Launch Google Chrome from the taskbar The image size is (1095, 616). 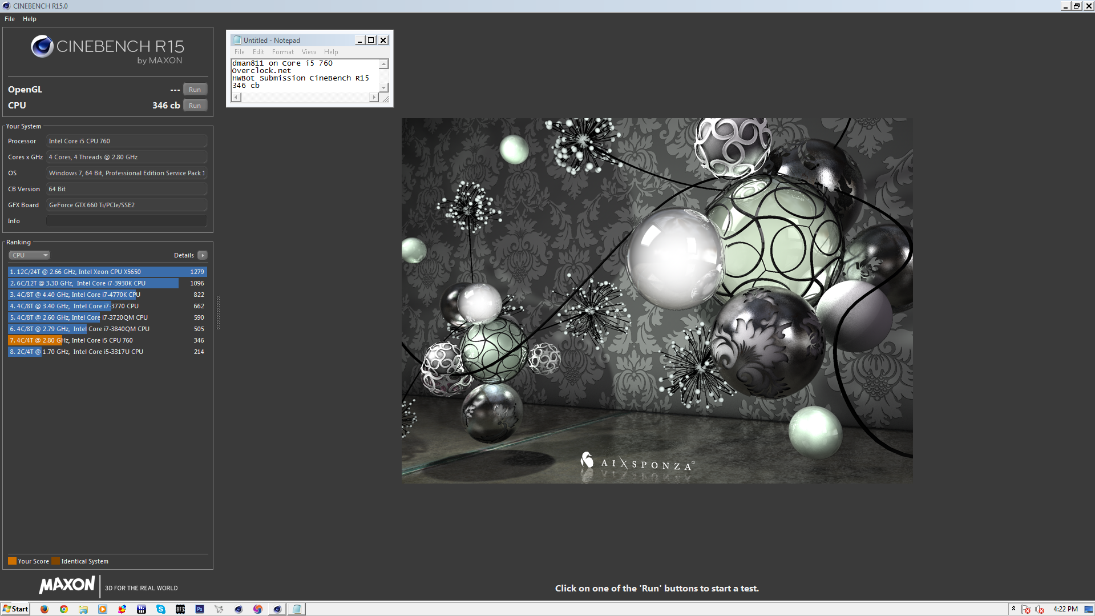point(64,609)
